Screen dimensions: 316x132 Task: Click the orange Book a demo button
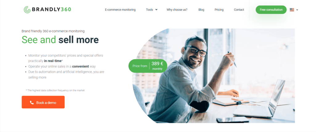click(x=43, y=102)
